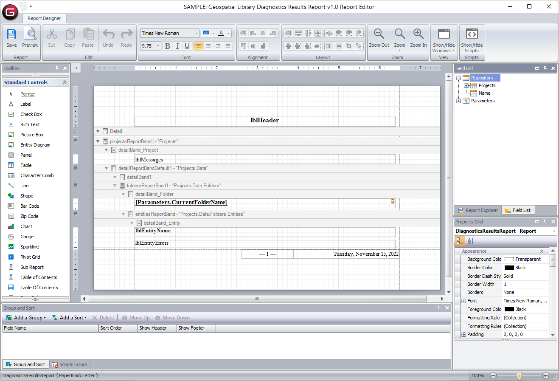Toggle Underline font formatting

click(187, 46)
